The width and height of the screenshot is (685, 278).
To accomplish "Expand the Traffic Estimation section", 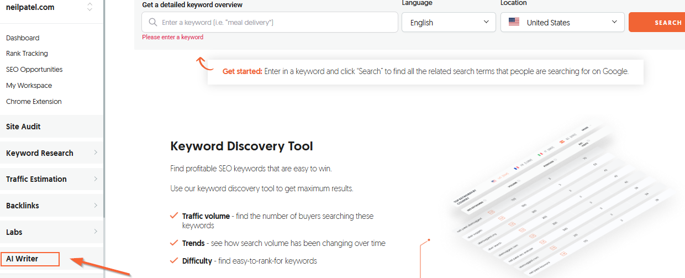I will tap(51, 179).
